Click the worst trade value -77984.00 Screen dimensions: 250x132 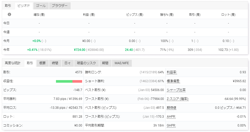(x=157, y=99)
